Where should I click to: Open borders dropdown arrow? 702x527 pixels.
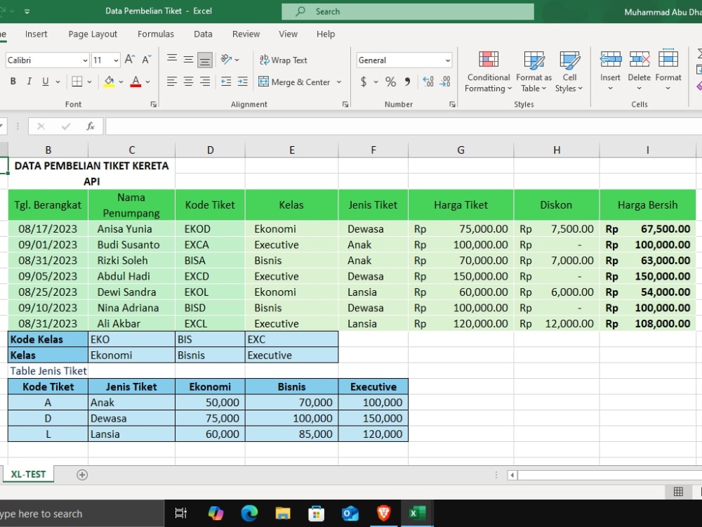[90, 82]
